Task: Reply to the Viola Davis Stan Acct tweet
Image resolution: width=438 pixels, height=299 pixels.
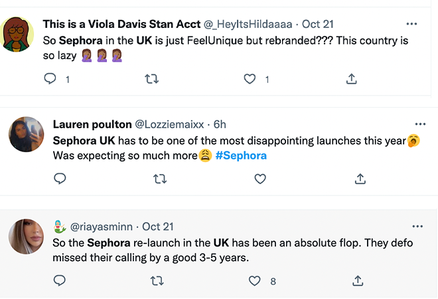Action: (49, 79)
